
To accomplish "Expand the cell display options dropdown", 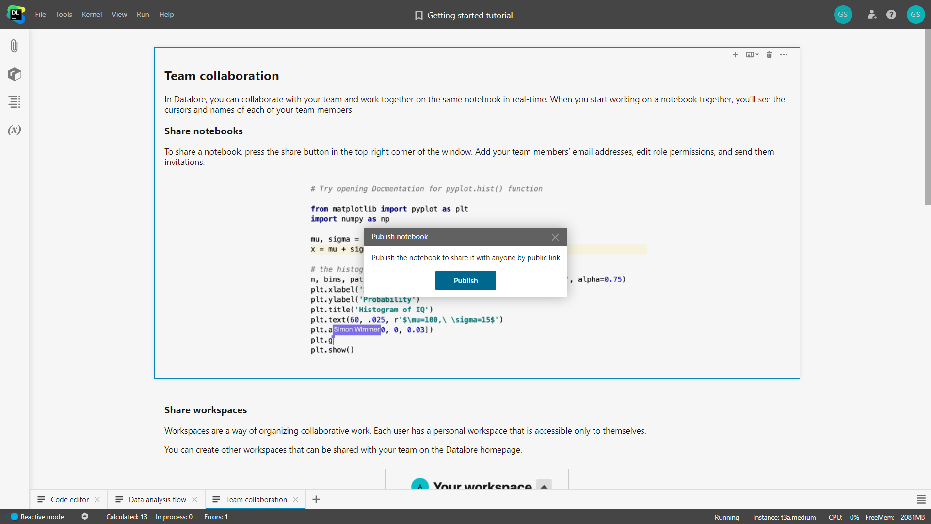I will (x=753, y=54).
